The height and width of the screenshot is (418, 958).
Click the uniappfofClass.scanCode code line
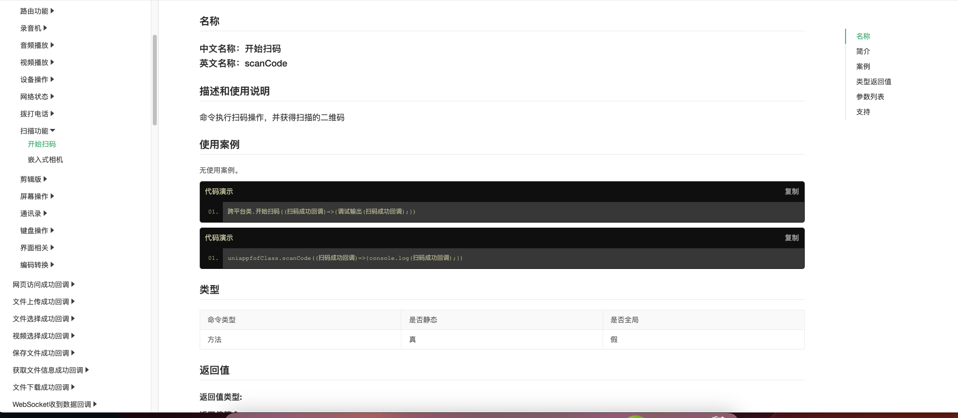345,258
